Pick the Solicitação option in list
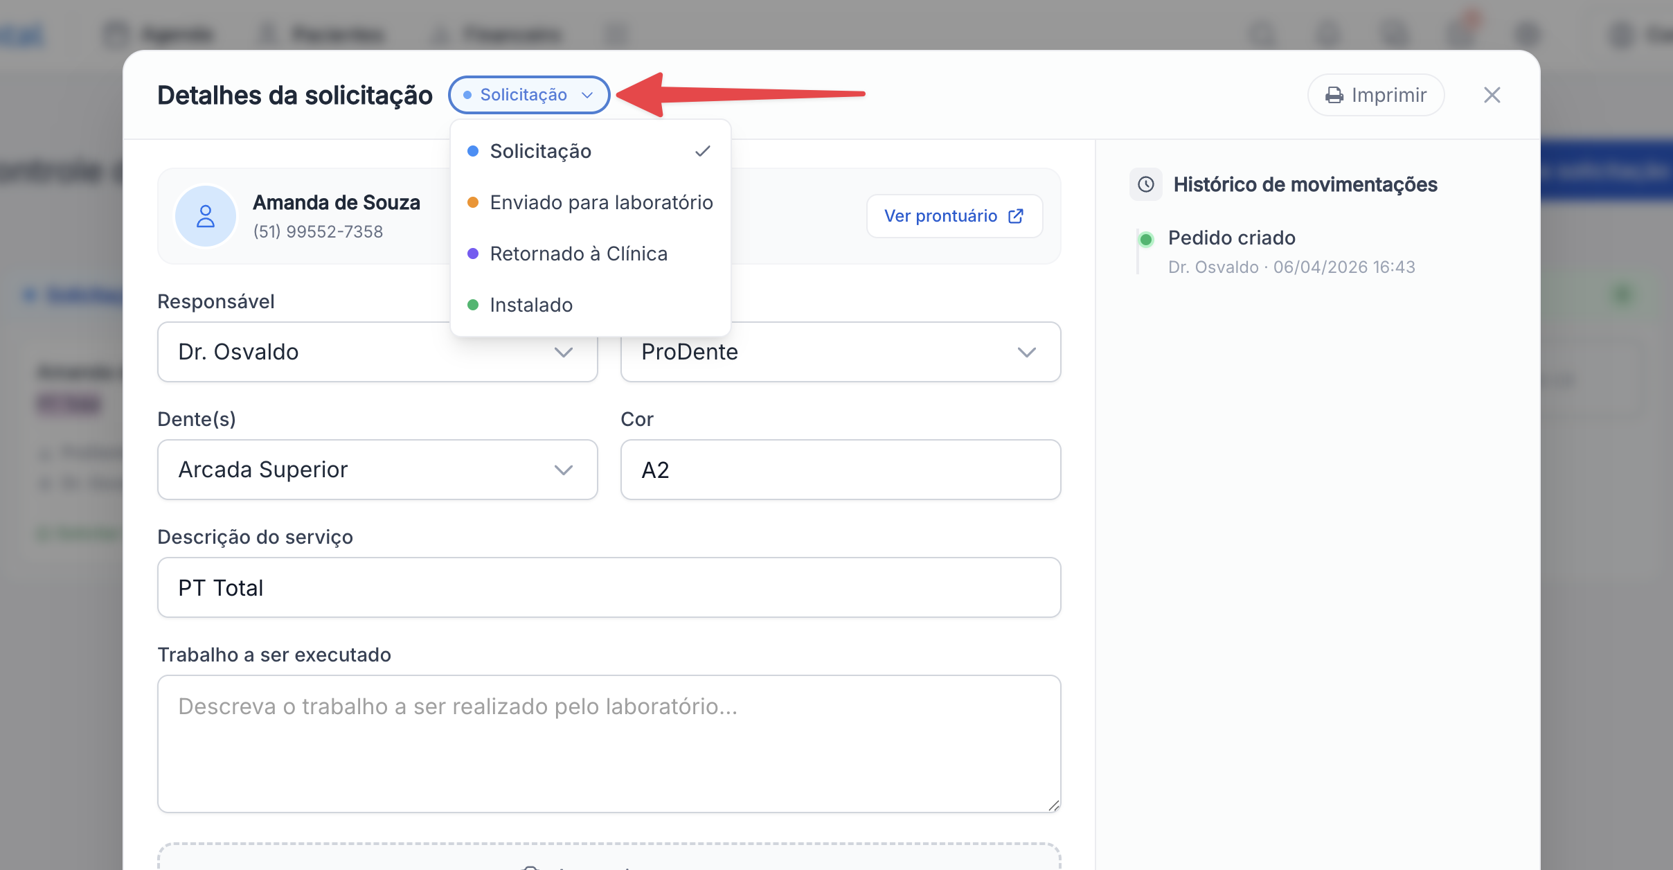Image resolution: width=1673 pixels, height=870 pixels. [541, 151]
